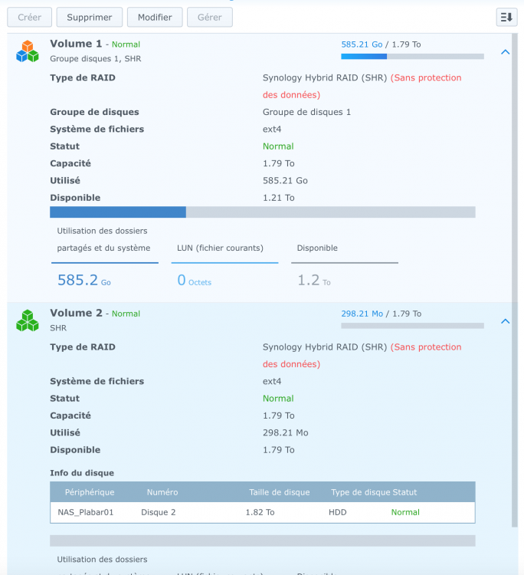The height and width of the screenshot is (575, 524).
Task: Click the Volume 2 green cubes icon
Action: (28, 320)
